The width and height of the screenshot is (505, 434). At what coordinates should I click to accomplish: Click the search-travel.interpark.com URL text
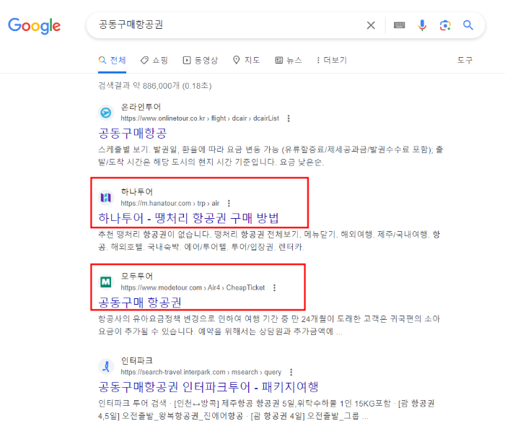pos(201,372)
